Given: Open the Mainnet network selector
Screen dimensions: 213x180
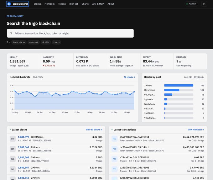Looking at the screenshot, I should (x=191, y=4).
